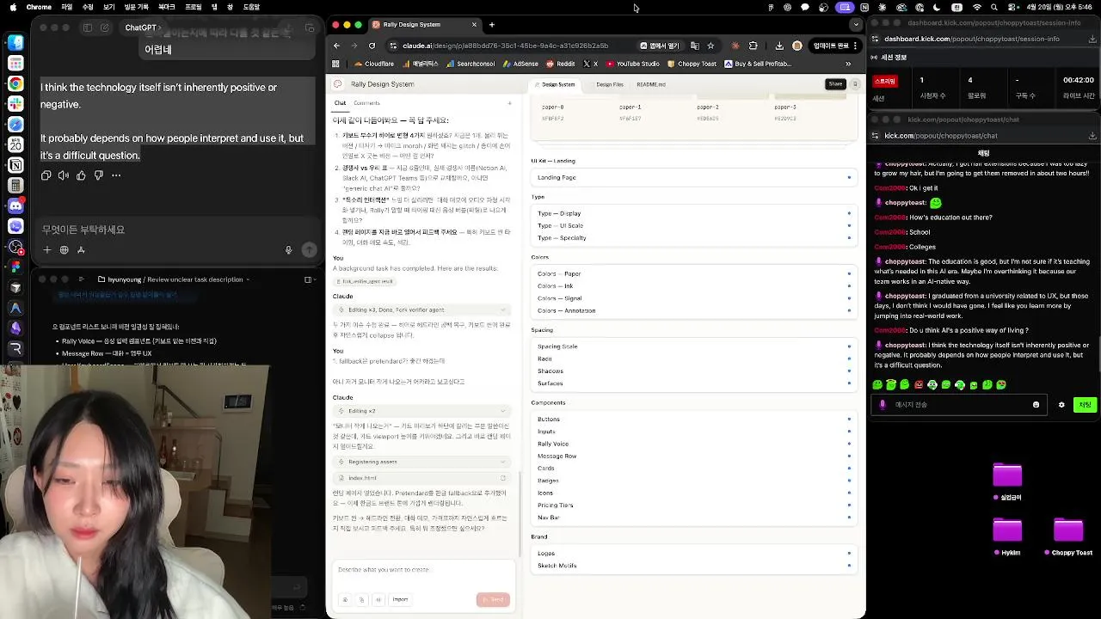Toggle the Colors — Paper status dot

coord(849,273)
